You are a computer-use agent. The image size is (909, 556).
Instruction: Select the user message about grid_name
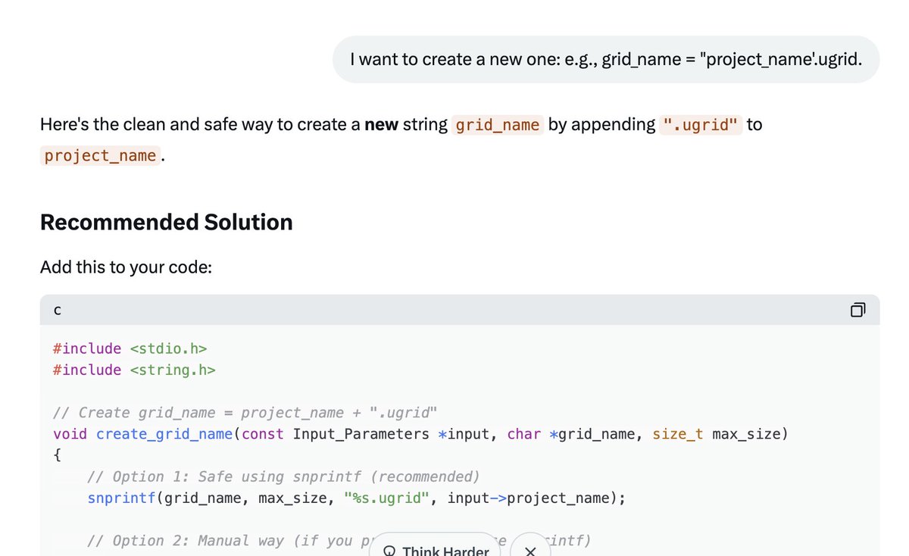pyautogui.click(x=606, y=59)
